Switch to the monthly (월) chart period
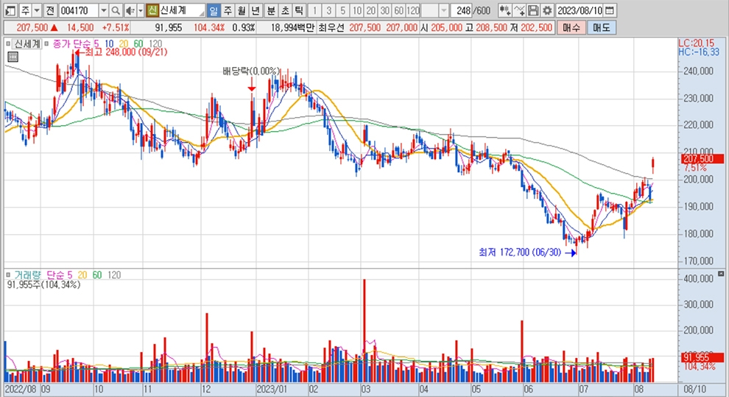This screenshot has width=729, height=397. (241, 10)
